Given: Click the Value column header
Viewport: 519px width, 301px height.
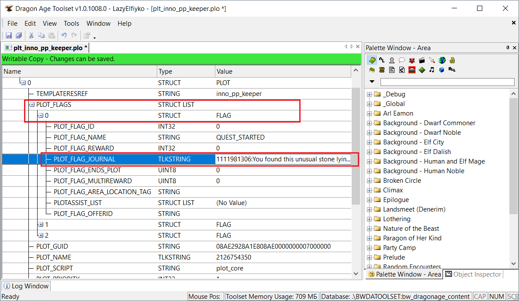Looking at the screenshot, I should pos(283,72).
